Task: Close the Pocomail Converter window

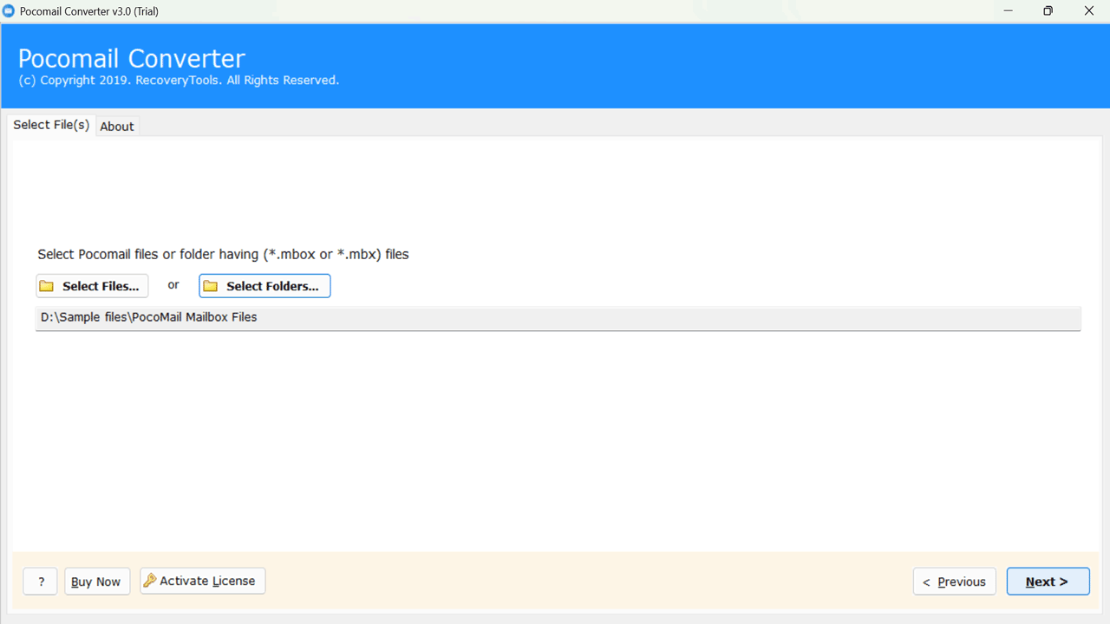Action: [1089, 11]
